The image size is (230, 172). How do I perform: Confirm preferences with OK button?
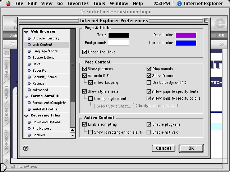[x=191, y=148]
